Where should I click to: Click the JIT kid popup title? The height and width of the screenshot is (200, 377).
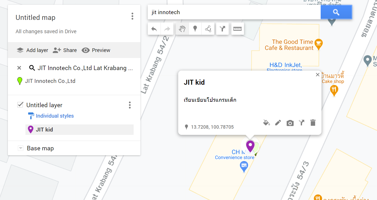pyautogui.click(x=194, y=82)
